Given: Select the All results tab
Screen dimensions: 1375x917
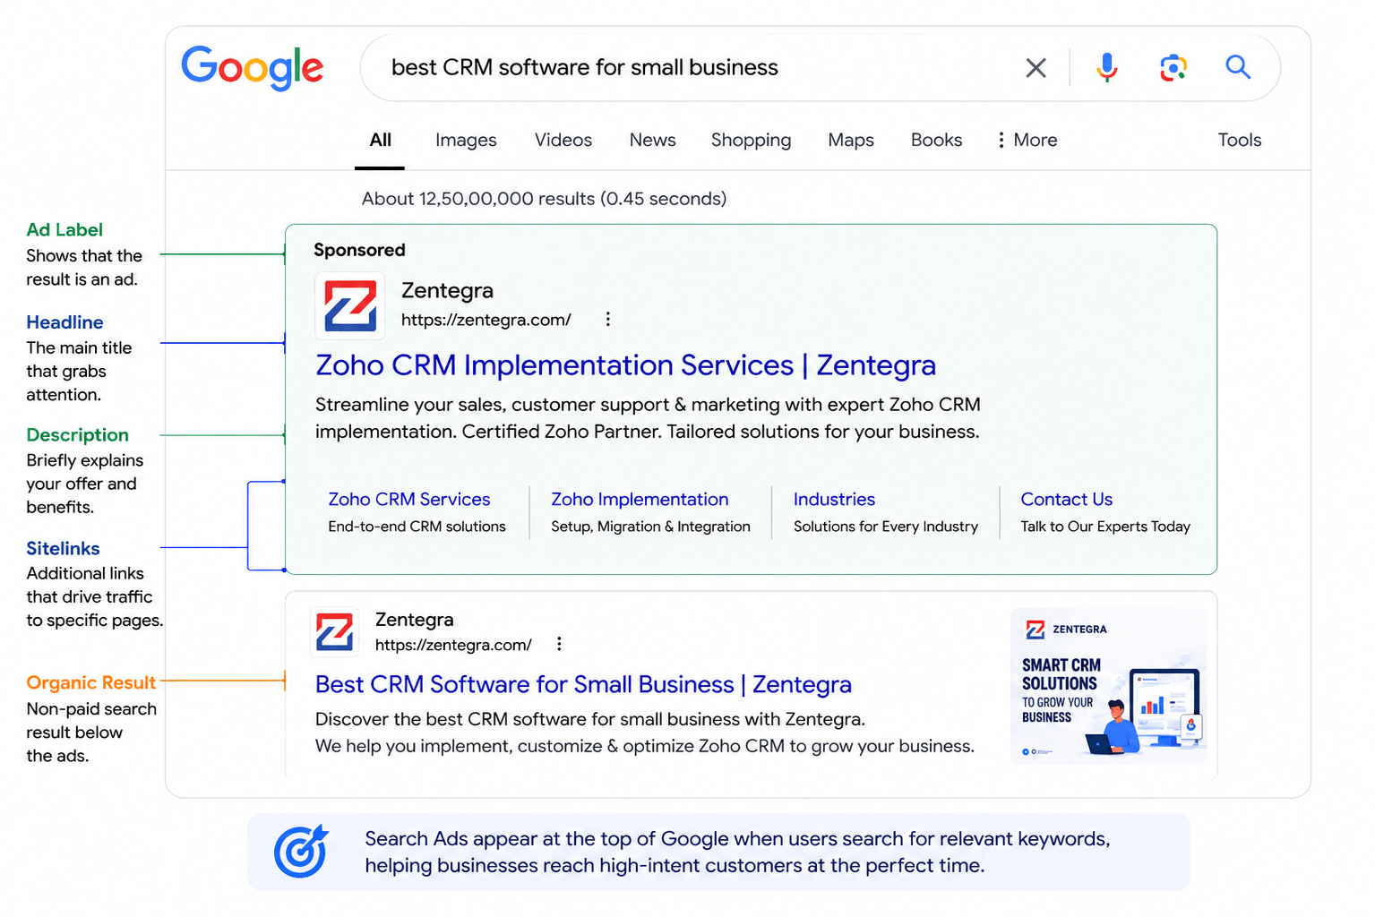Looking at the screenshot, I should pos(380,141).
